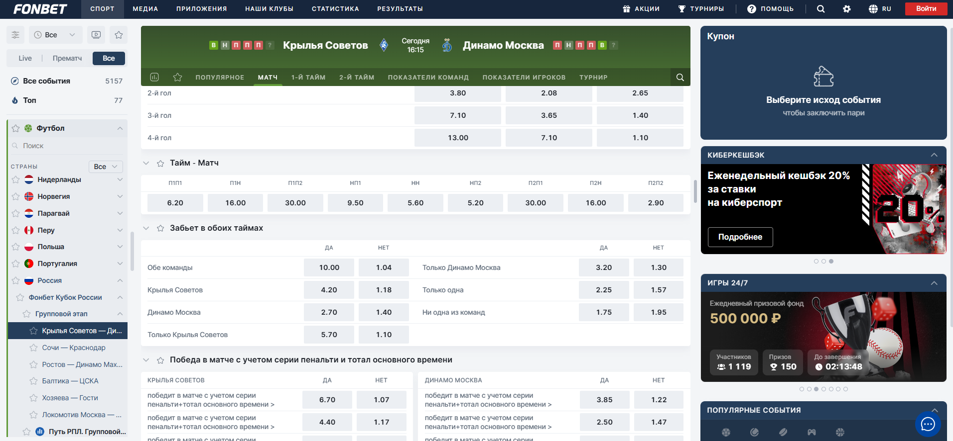Favorite the Футбол sport star

pyautogui.click(x=15, y=128)
